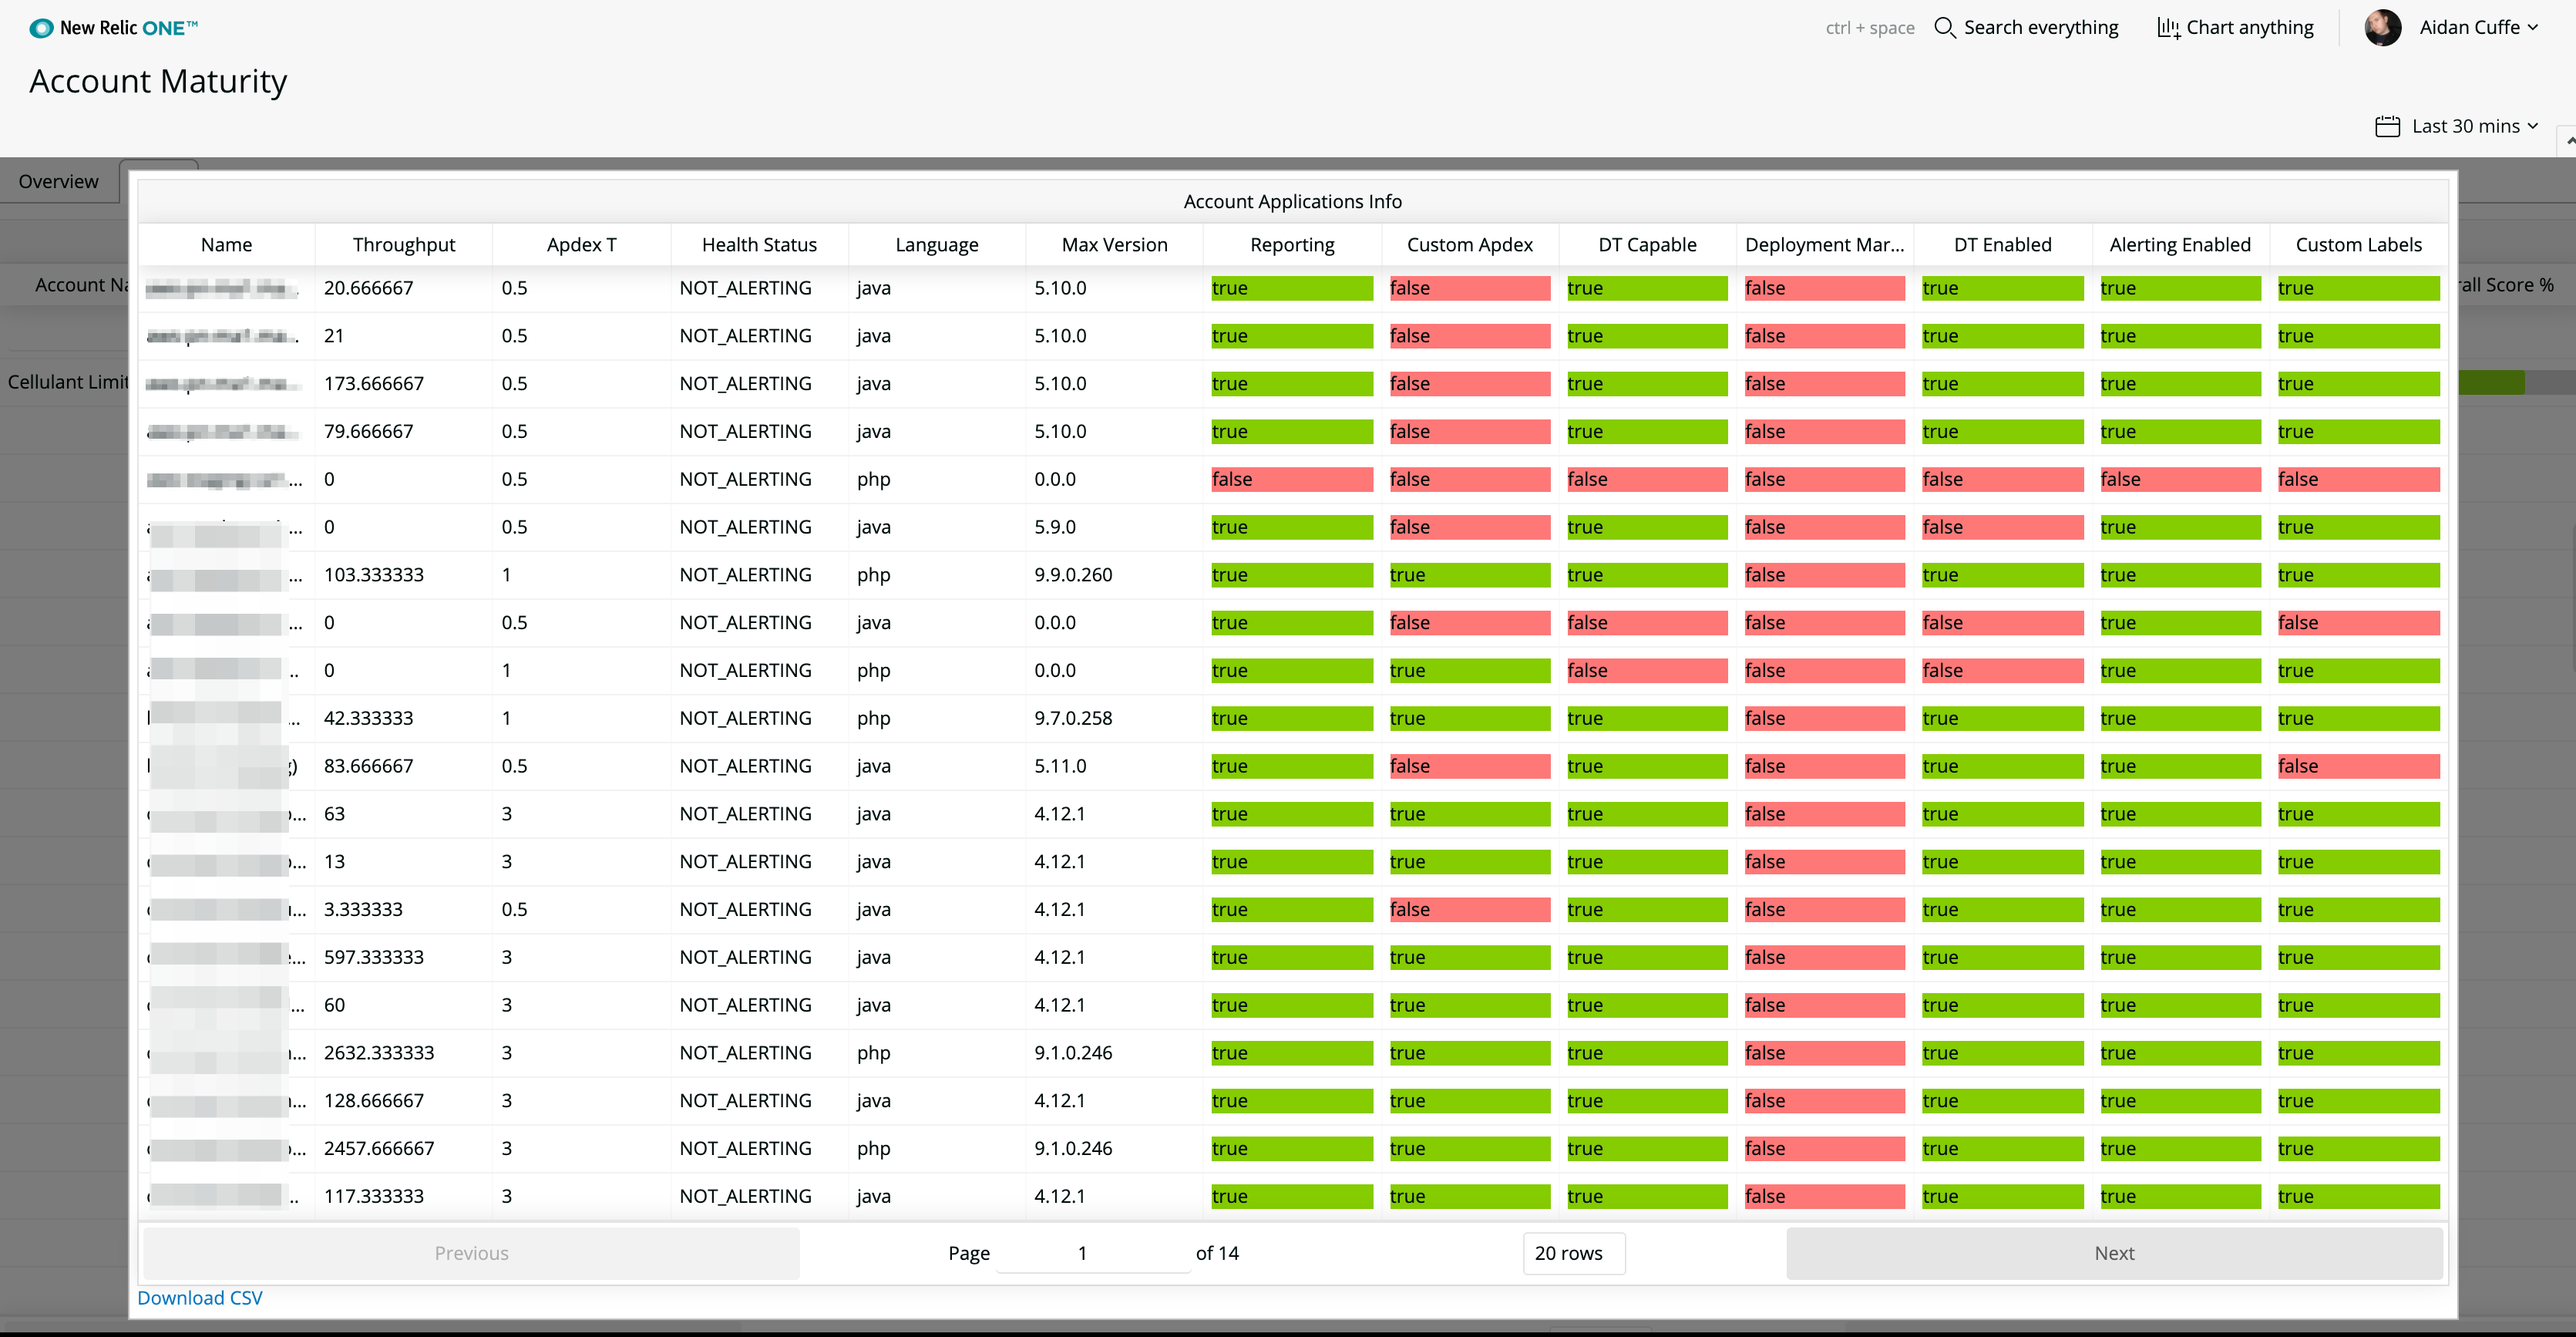The height and width of the screenshot is (1337, 2576).
Task: Click green true Custom Apdex cell for throughput 103.333333
Action: pyautogui.click(x=1468, y=575)
